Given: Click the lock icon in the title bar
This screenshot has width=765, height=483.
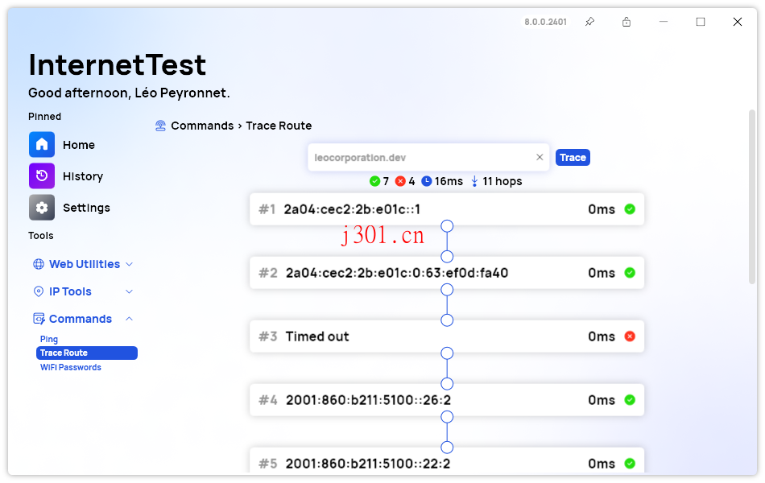Looking at the screenshot, I should pos(626,22).
